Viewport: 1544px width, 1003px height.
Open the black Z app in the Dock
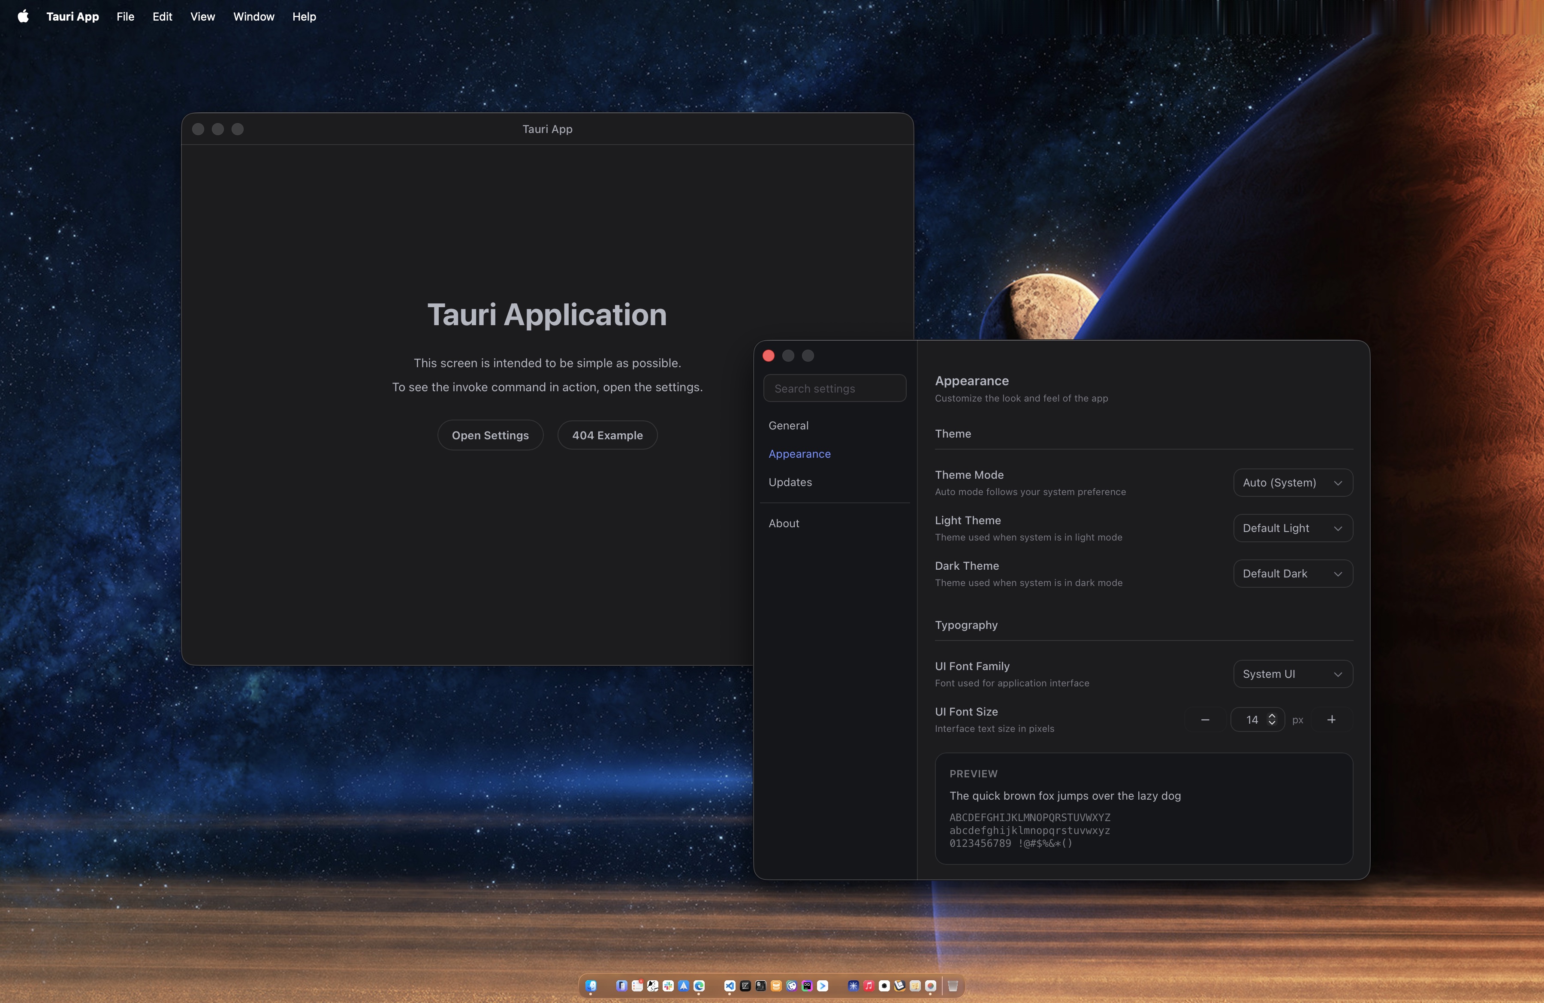(x=745, y=985)
